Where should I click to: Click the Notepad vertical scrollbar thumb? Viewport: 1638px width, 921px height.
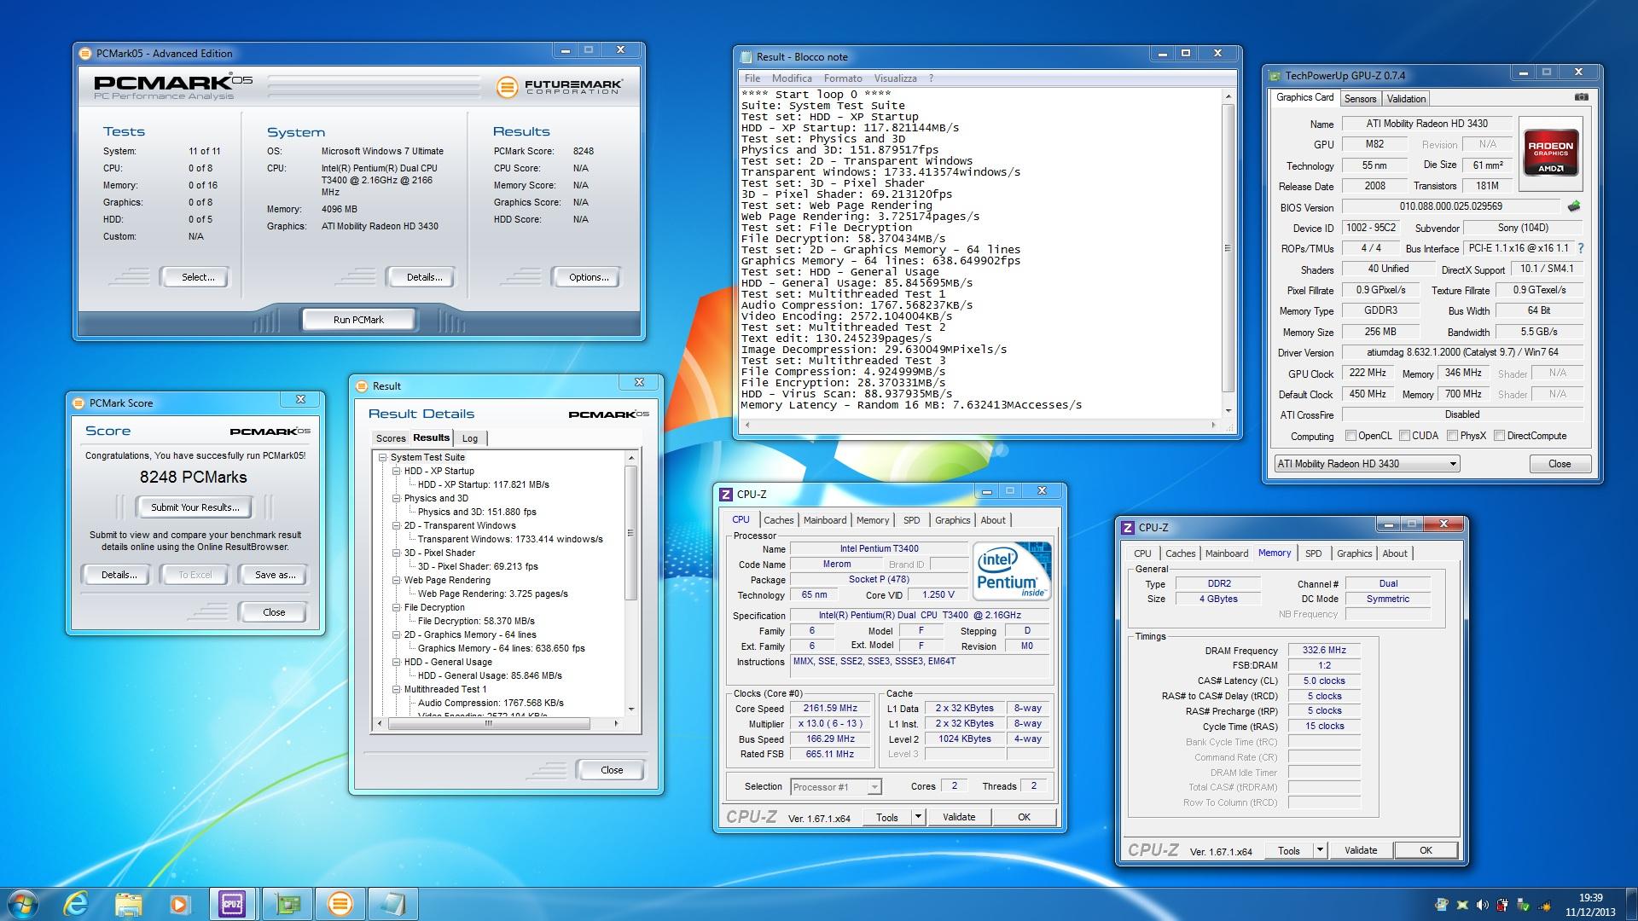click(x=1228, y=248)
